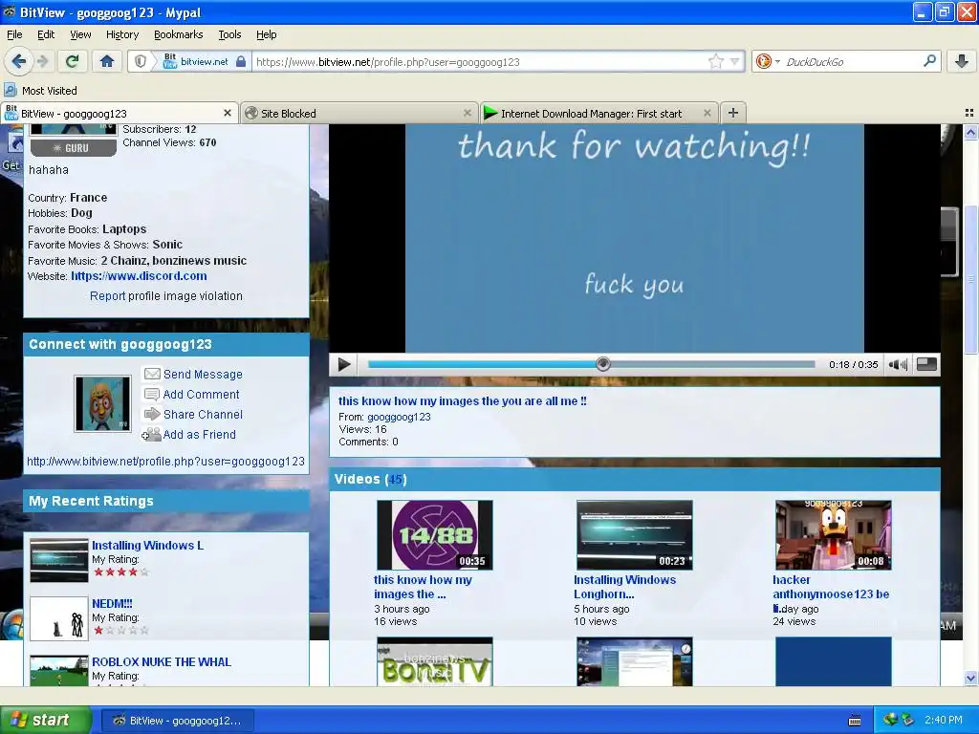Close the Internet Download Manager tab

pos(707,113)
